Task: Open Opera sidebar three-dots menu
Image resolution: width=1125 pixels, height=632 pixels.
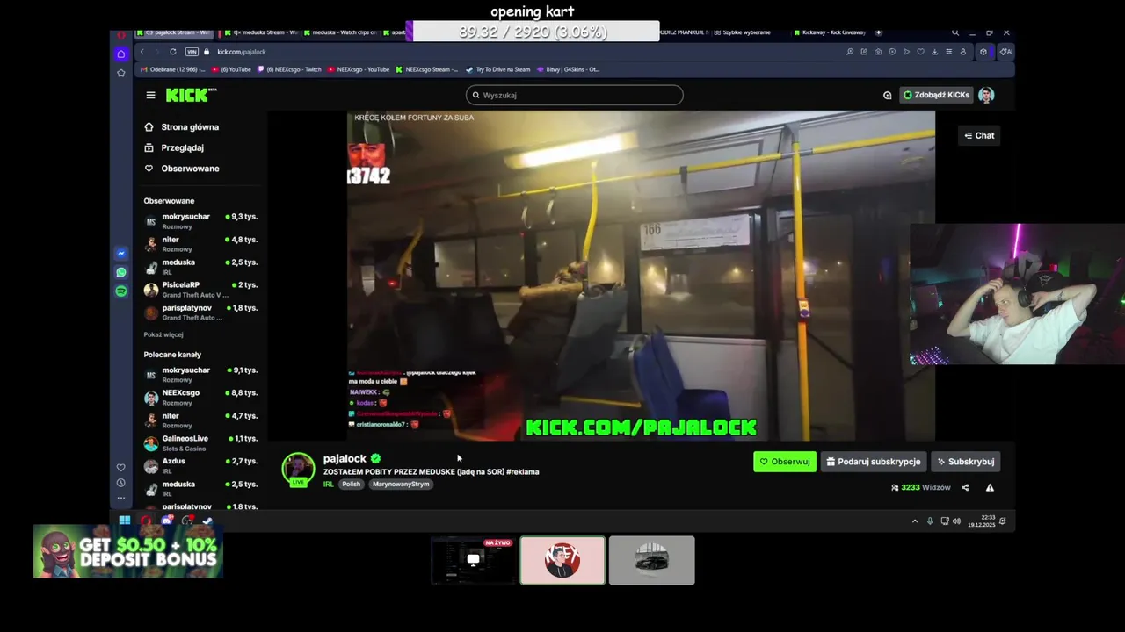Action: (x=121, y=498)
